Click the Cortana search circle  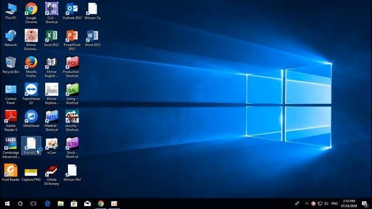click(x=20, y=204)
